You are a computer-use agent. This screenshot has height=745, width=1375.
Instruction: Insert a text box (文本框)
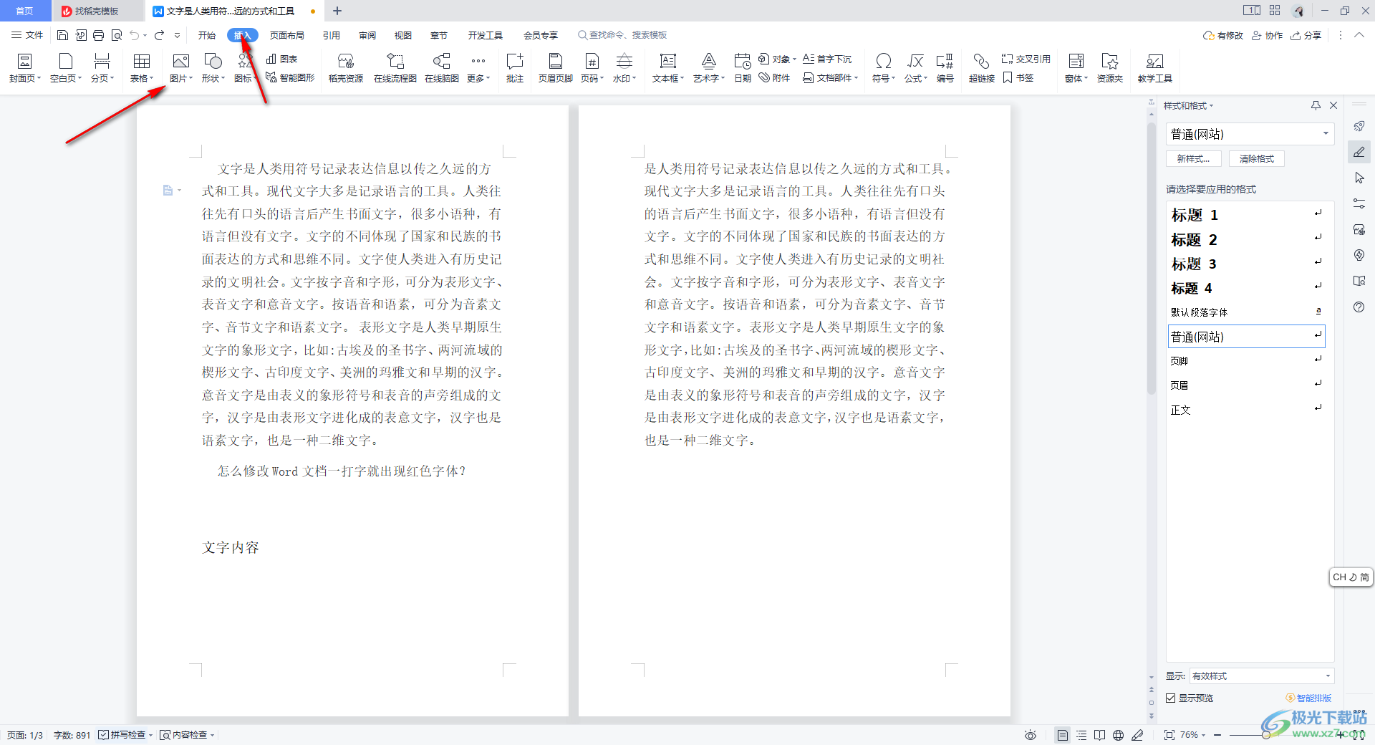668,68
